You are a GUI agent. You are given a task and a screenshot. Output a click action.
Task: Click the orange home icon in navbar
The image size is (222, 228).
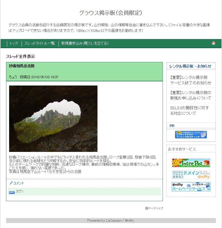click(x=213, y=43)
